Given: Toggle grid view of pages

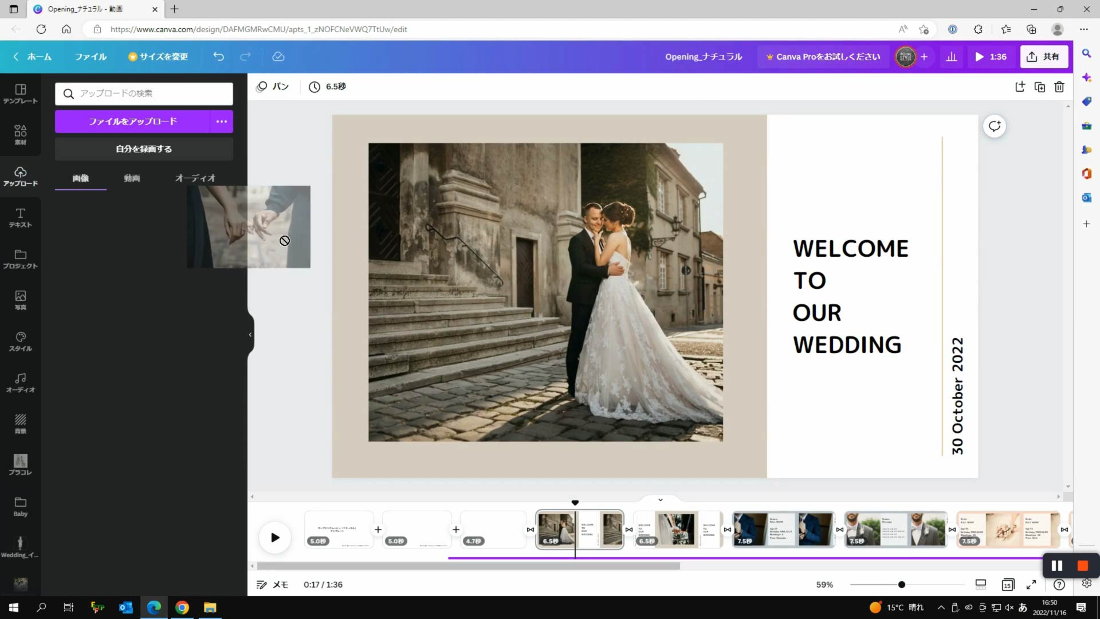Looking at the screenshot, I should tap(1008, 585).
